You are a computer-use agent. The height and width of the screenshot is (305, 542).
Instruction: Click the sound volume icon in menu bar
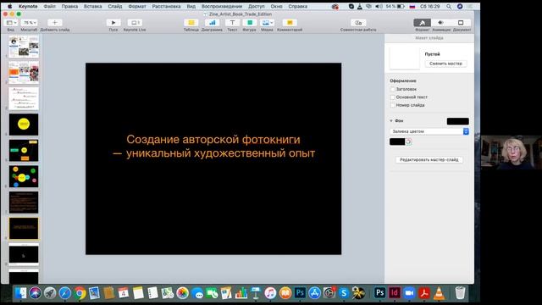pos(379,6)
